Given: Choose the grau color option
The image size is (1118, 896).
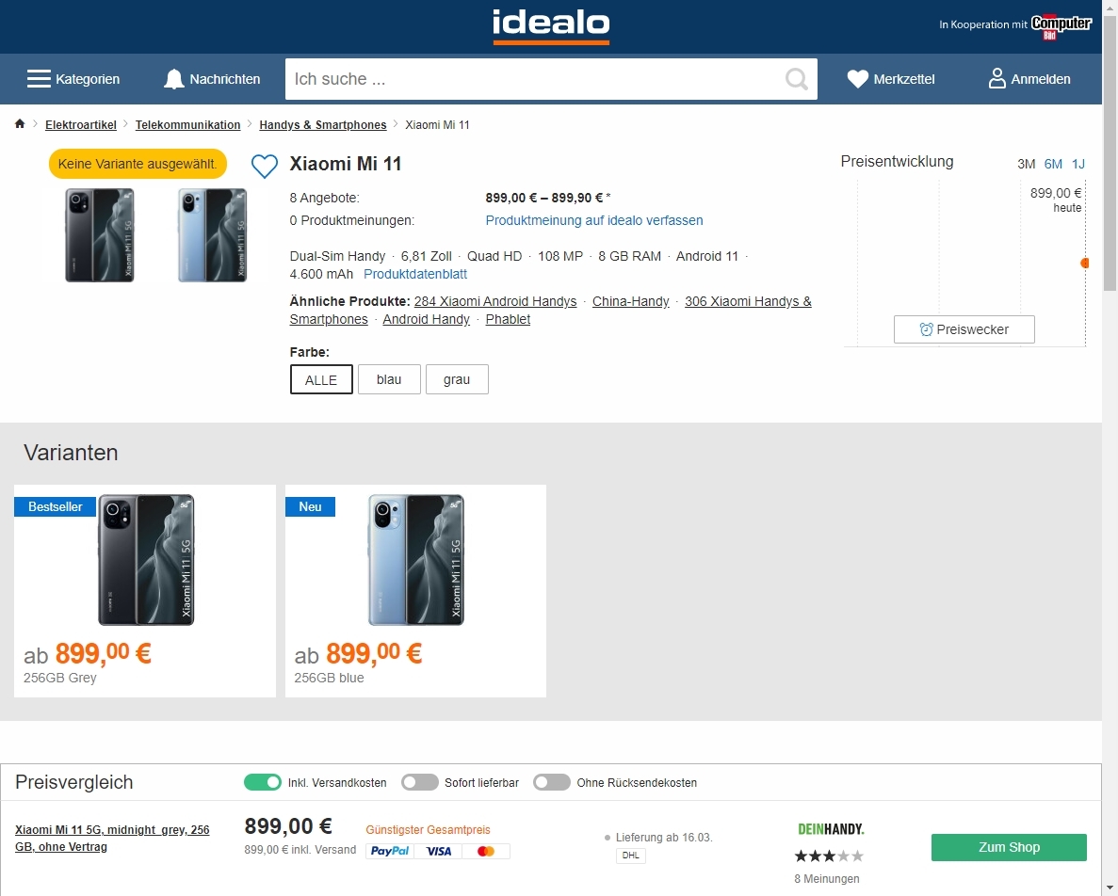Looking at the screenshot, I should 457,379.
